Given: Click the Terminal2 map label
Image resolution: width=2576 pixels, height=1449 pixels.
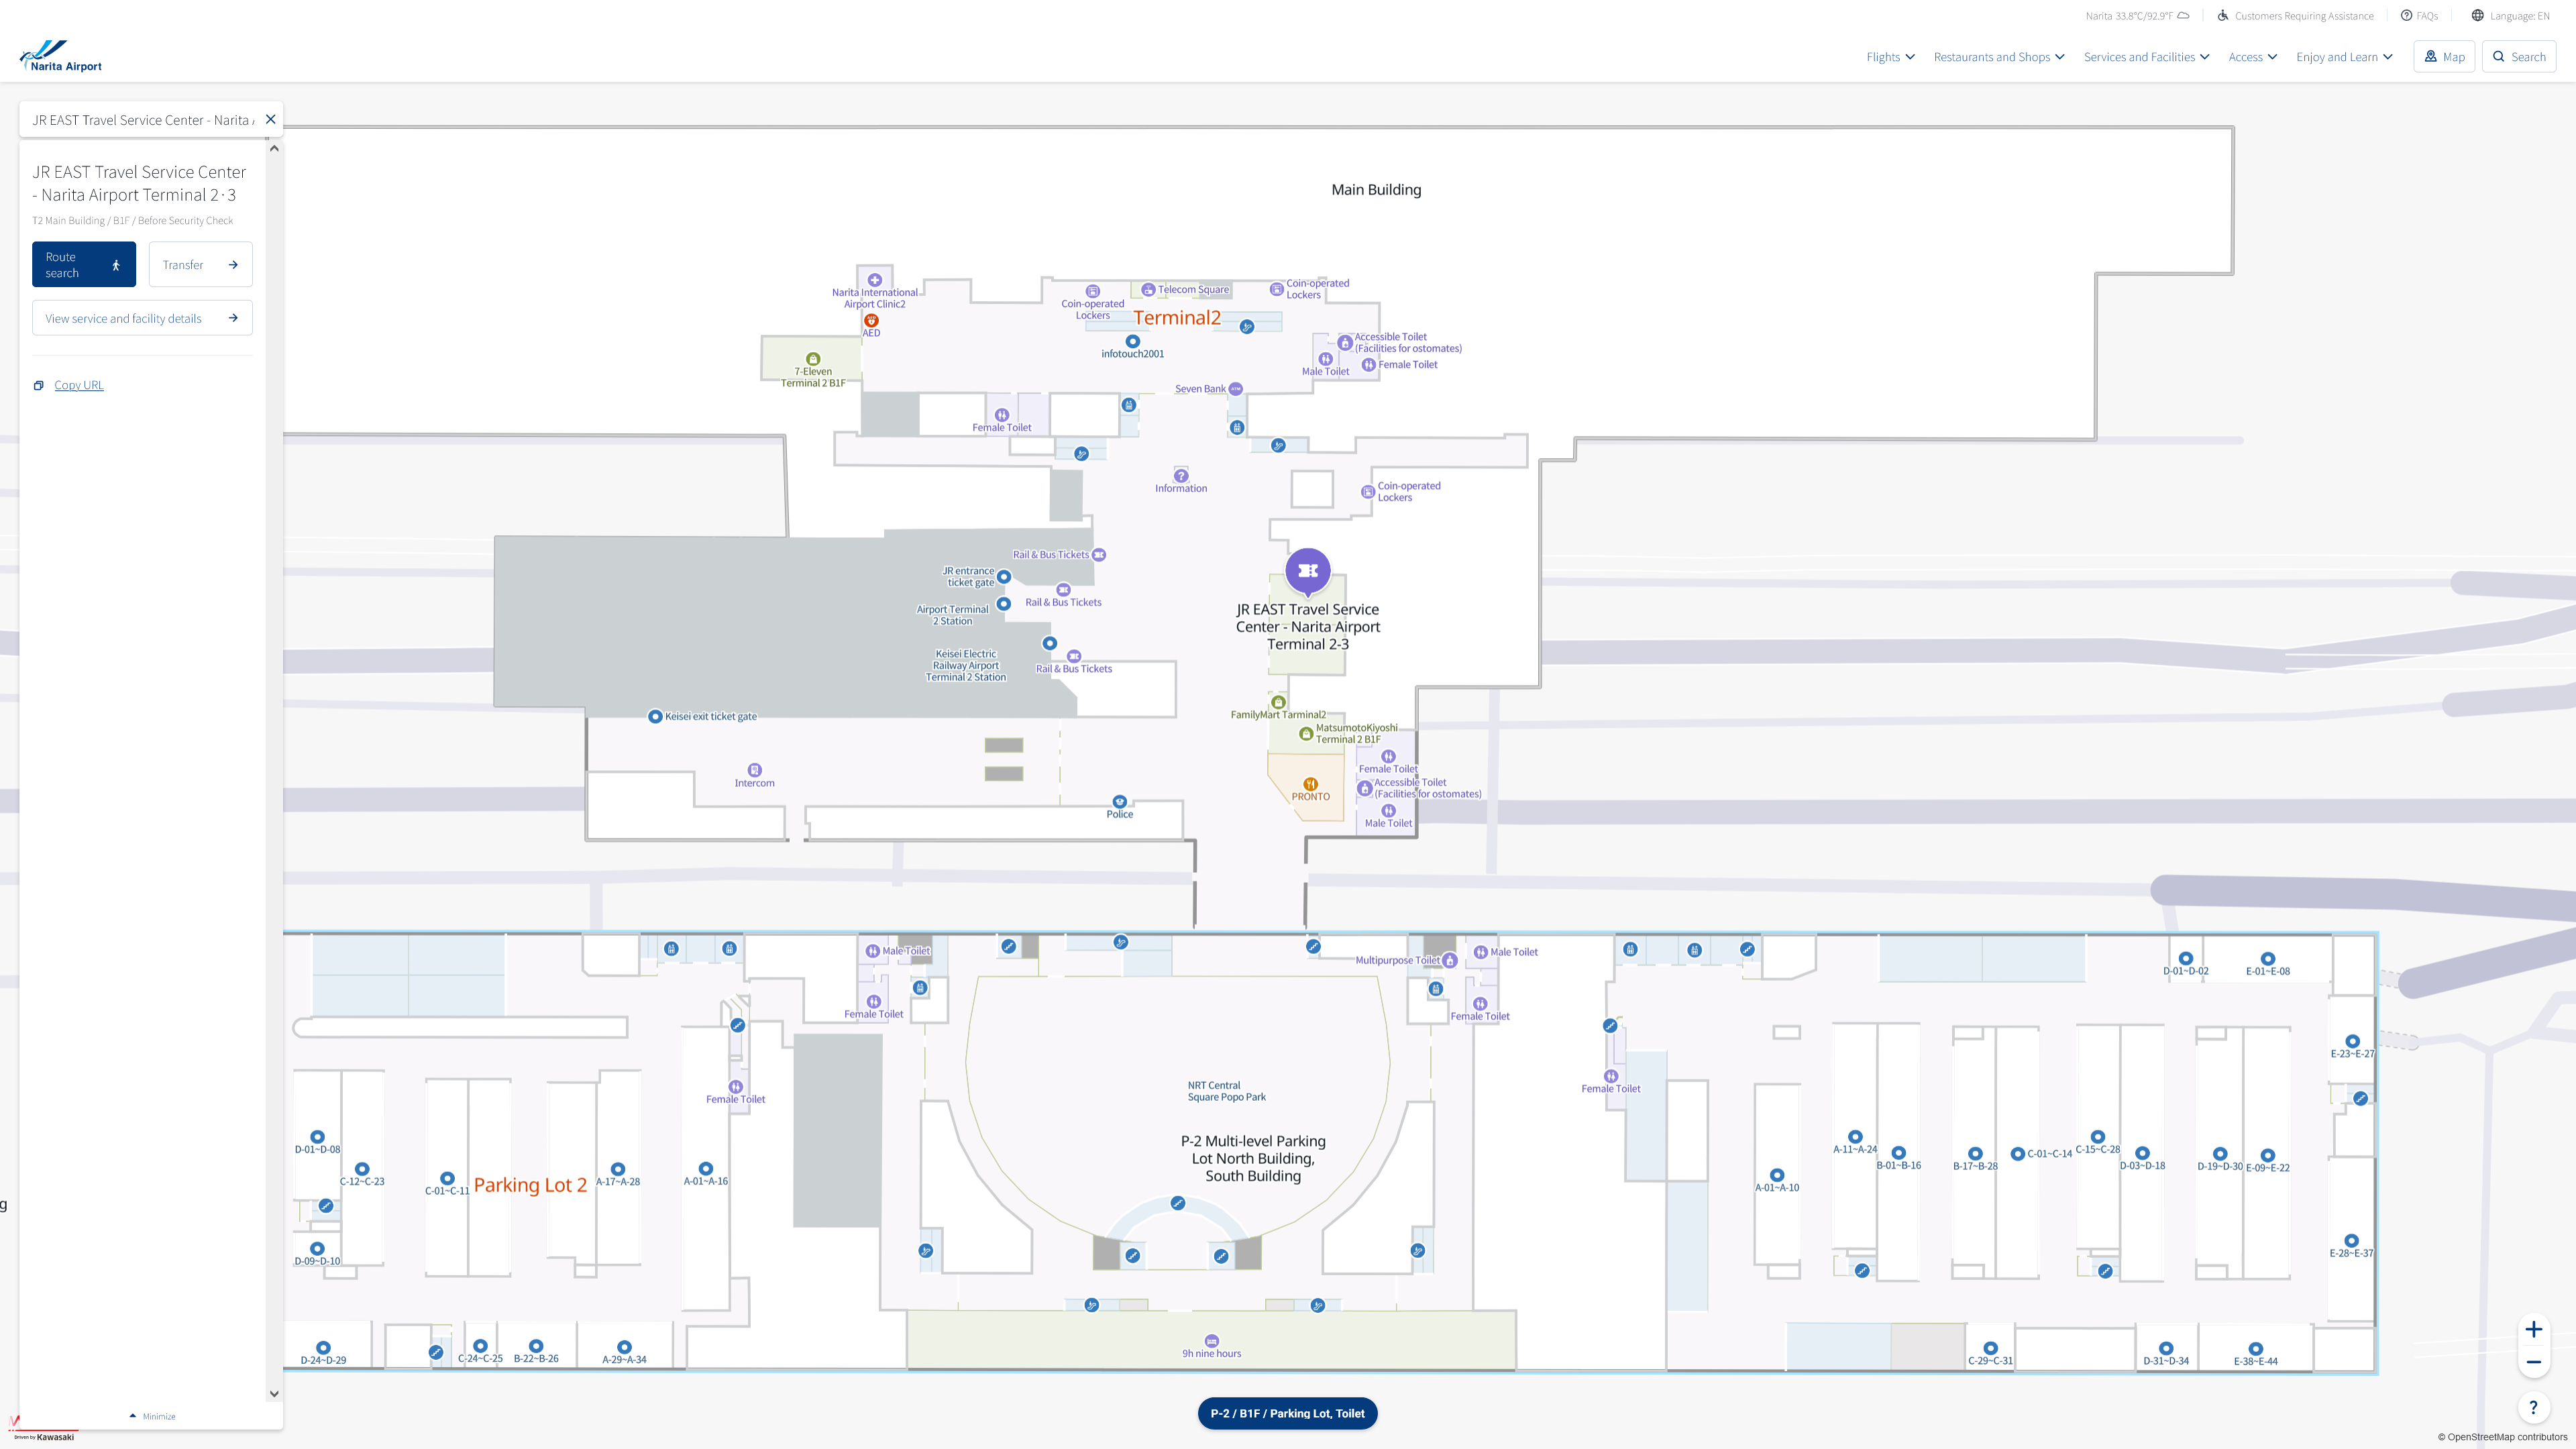Looking at the screenshot, I should click(1176, 318).
